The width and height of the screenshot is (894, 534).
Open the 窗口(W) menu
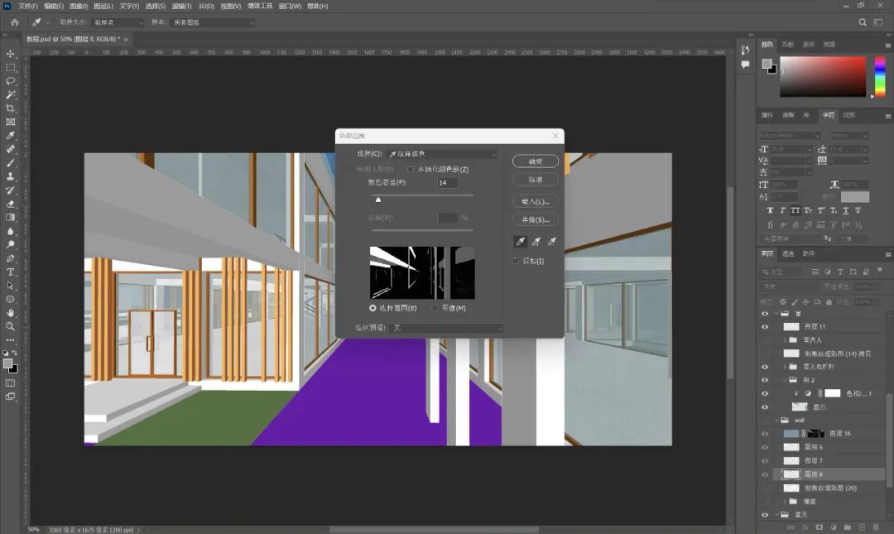pyautogui.click(x=290, y=7)
